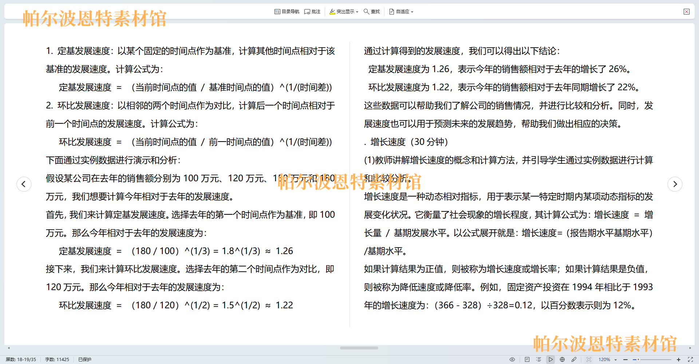Click the line '环比发展速度 = (180 / 120)'
This screenshot has height=364, width=699.
click(176, 305)
